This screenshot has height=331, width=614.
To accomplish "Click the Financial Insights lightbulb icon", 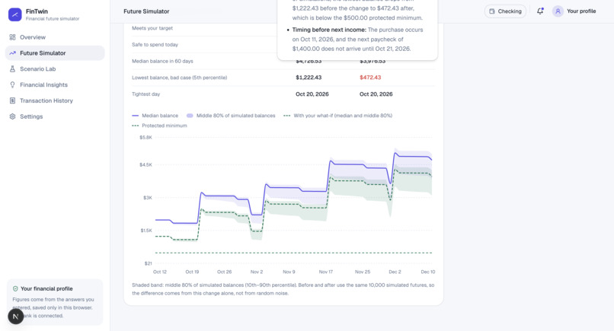I will tap(12, 84).
